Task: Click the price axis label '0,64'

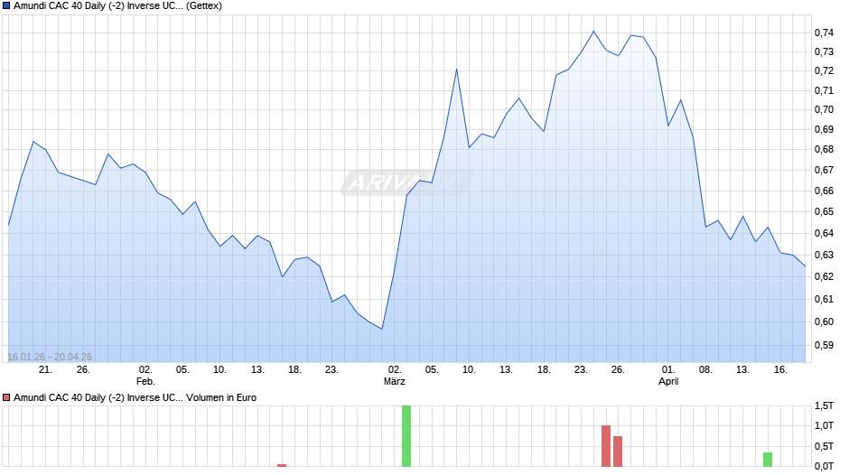Action: 824,234
